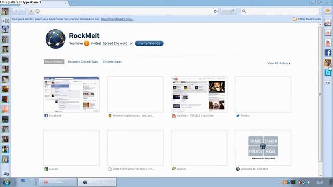Open a new tab with plus button
The height and width of the screenshot is (187, 333).
tap(72, 3)
